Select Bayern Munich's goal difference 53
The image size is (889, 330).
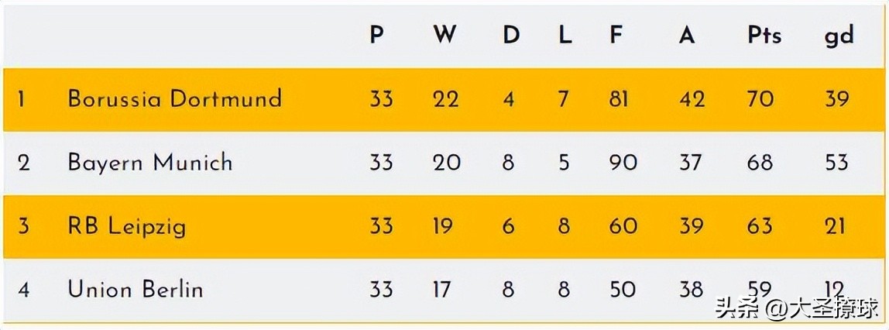click(836, 163)
